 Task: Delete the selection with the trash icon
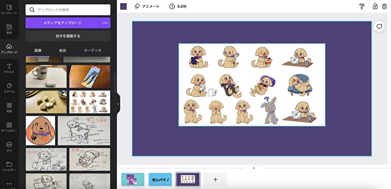pyautogui.click(x=384, y=7)
